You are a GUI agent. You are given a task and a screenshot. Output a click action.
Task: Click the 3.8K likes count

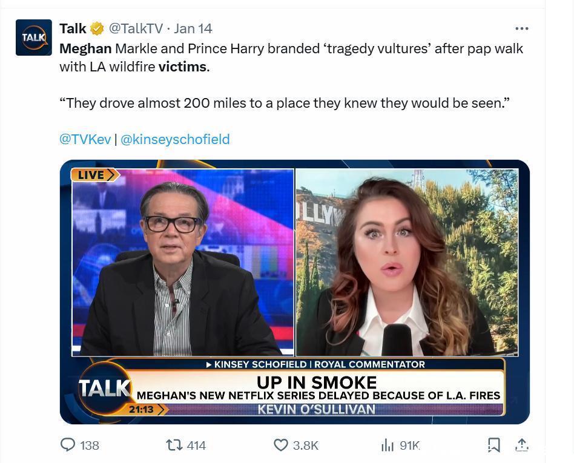point(306,445)
